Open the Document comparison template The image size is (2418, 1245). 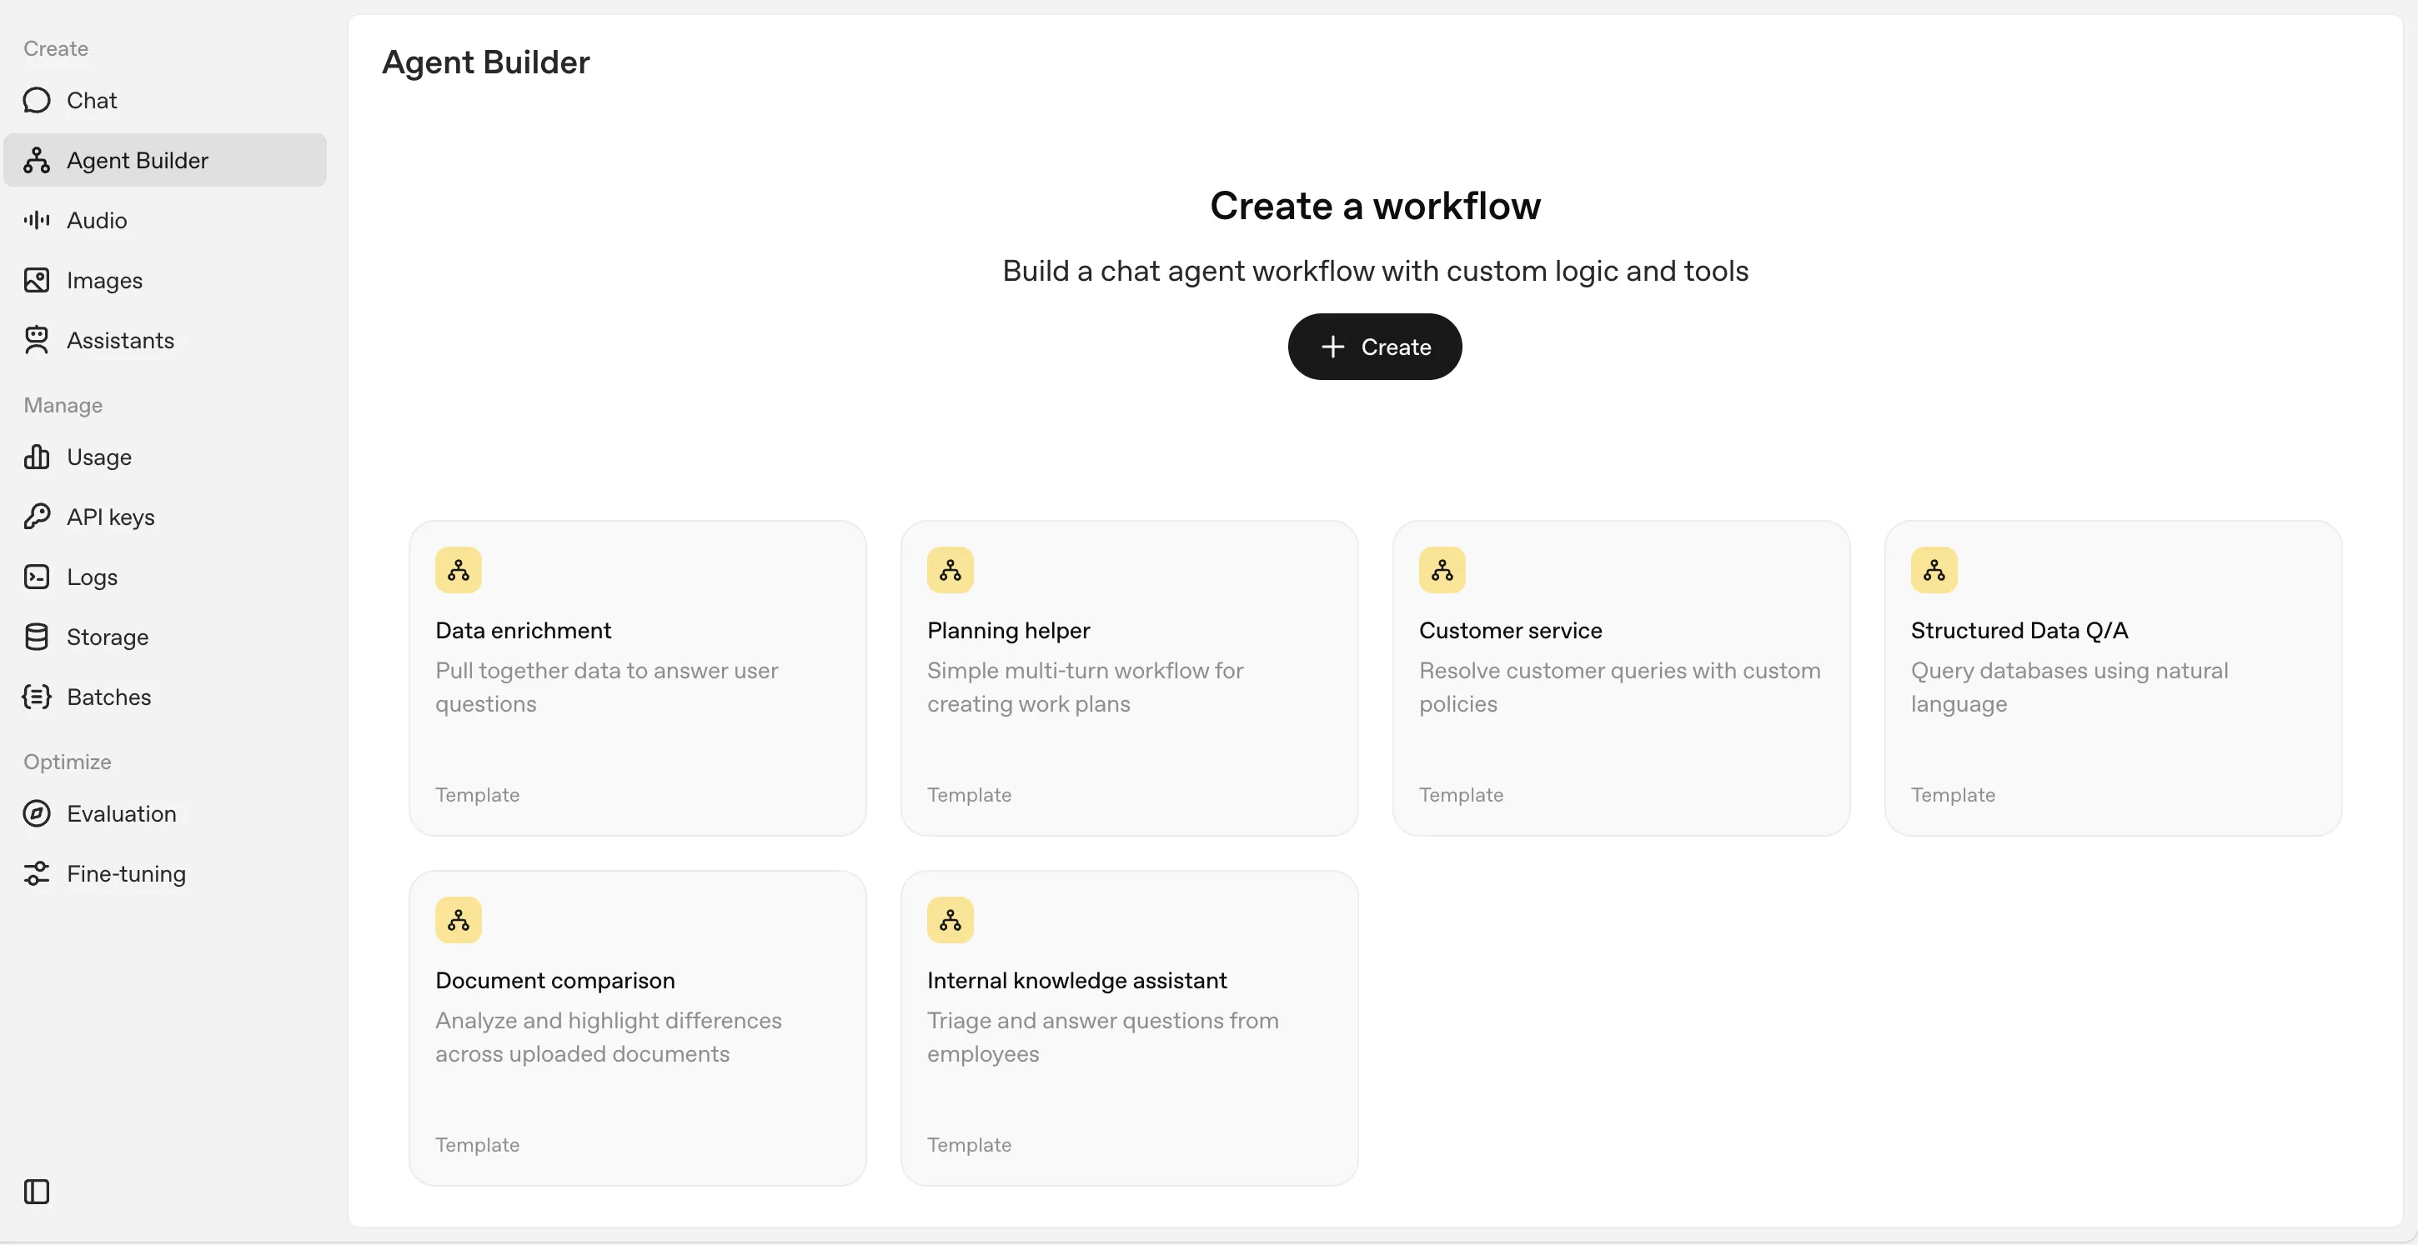click(x=637, y=1027)
